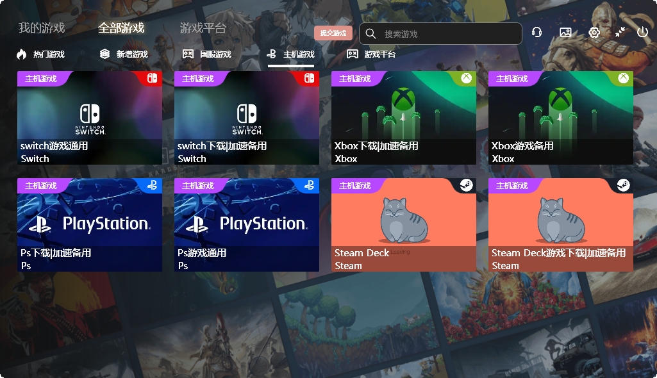Screen dimensions: 657x378
Task: Select 新增游戏 category
Action: [133, 54]
